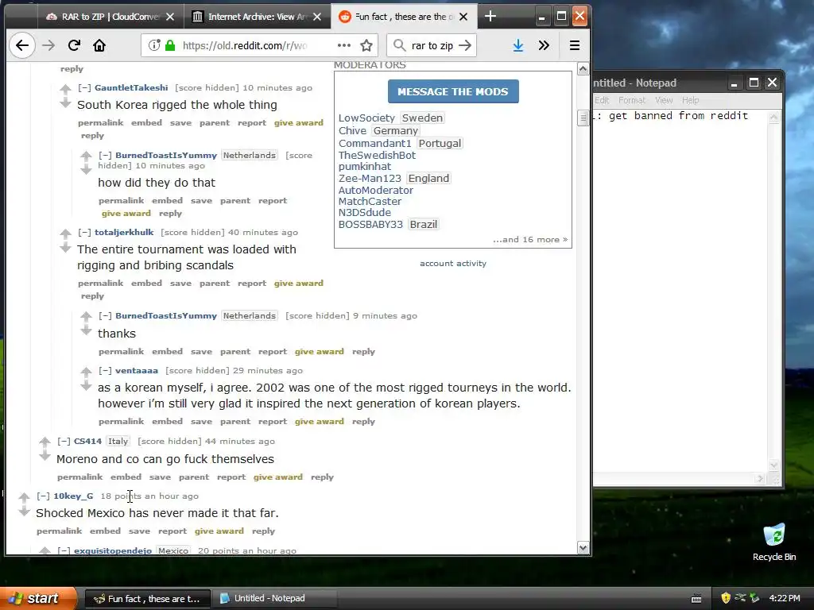Open Notepad Help menu
The height and width of the screenshot is (610, 814).
pyautogui.click(x=691, y=100)
